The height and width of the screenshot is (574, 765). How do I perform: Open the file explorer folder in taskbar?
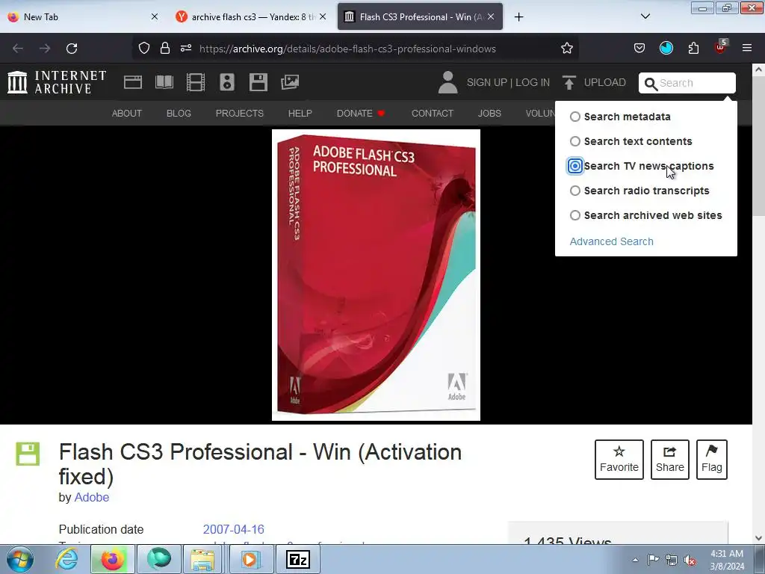click(x=202, y=559)
